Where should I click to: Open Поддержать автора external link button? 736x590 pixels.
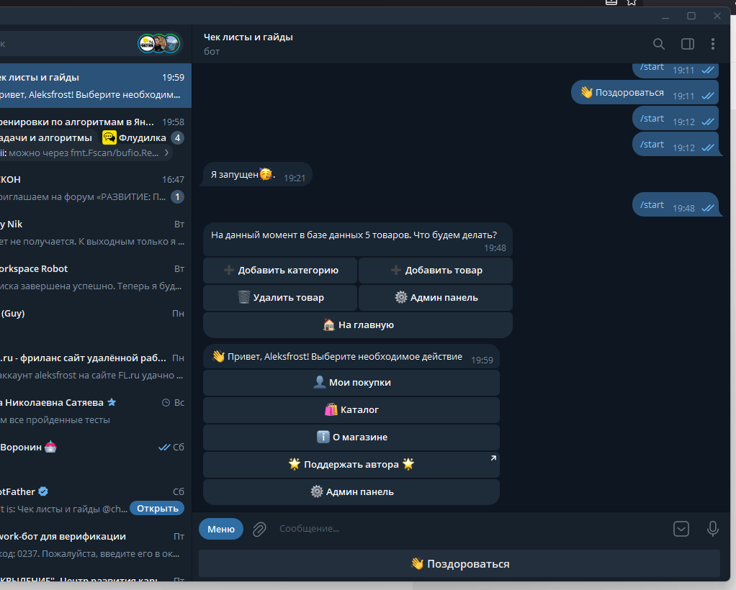click(x=351, y=465)
